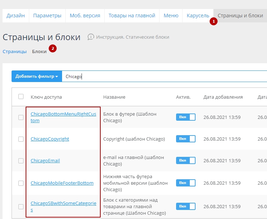267x219 pixels.
Task: Click the Страницы sub-navigation link
Action: [x=14, y=51]
